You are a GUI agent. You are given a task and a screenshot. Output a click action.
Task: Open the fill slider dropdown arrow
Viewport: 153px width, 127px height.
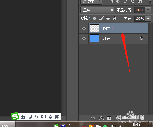(x=148, y=19)
